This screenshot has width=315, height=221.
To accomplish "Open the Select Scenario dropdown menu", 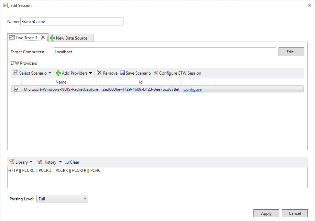I will point(50,73).
